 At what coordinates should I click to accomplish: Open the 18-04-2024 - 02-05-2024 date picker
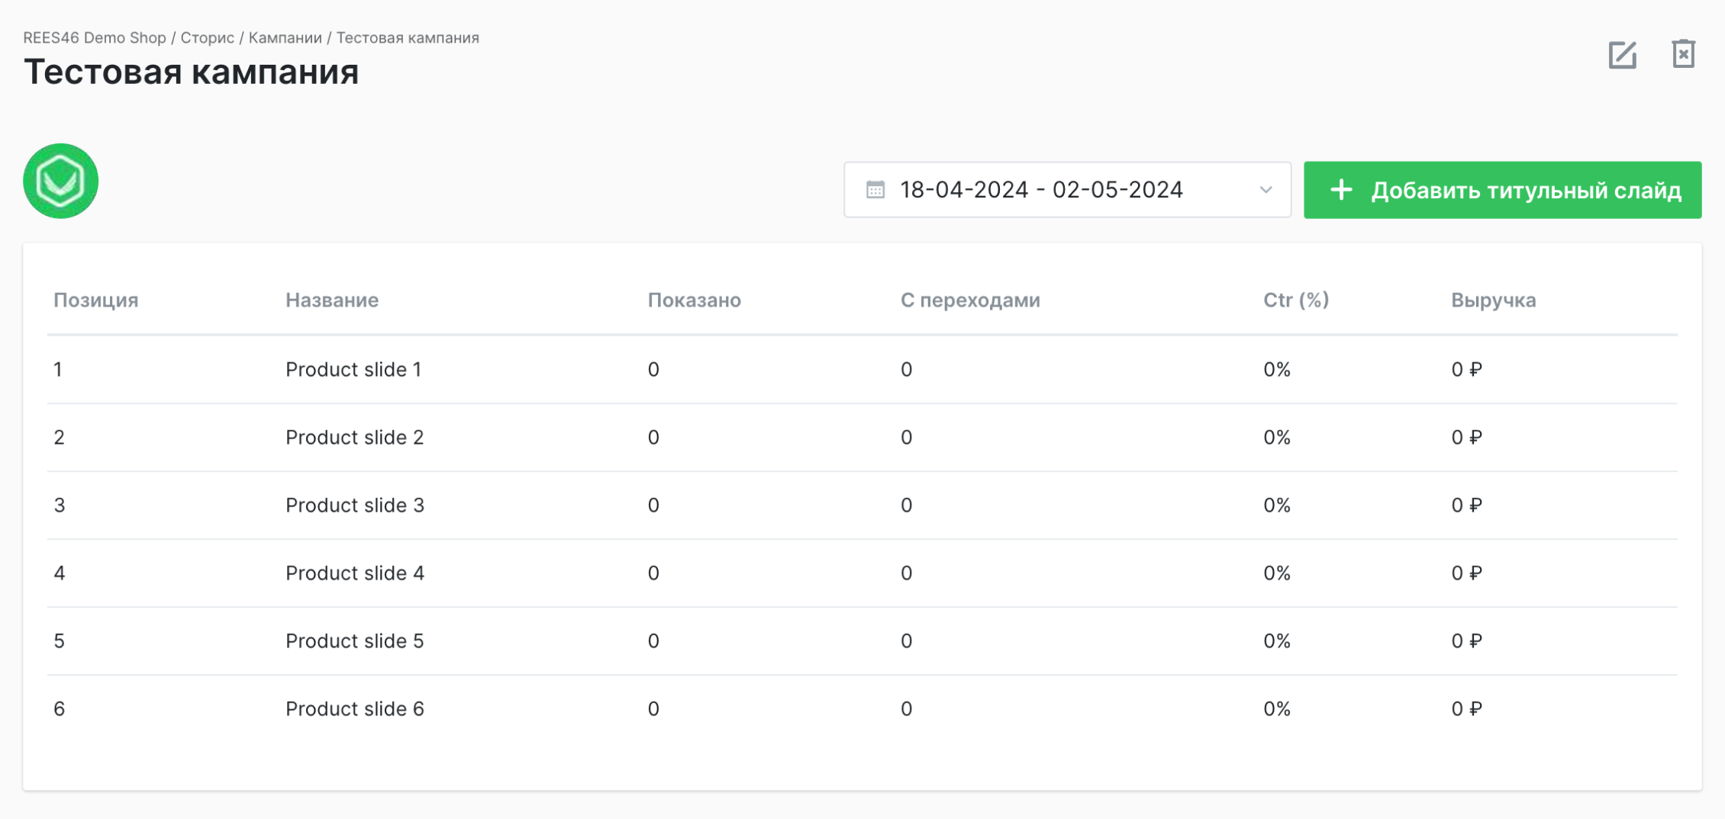coord(1041,190)
